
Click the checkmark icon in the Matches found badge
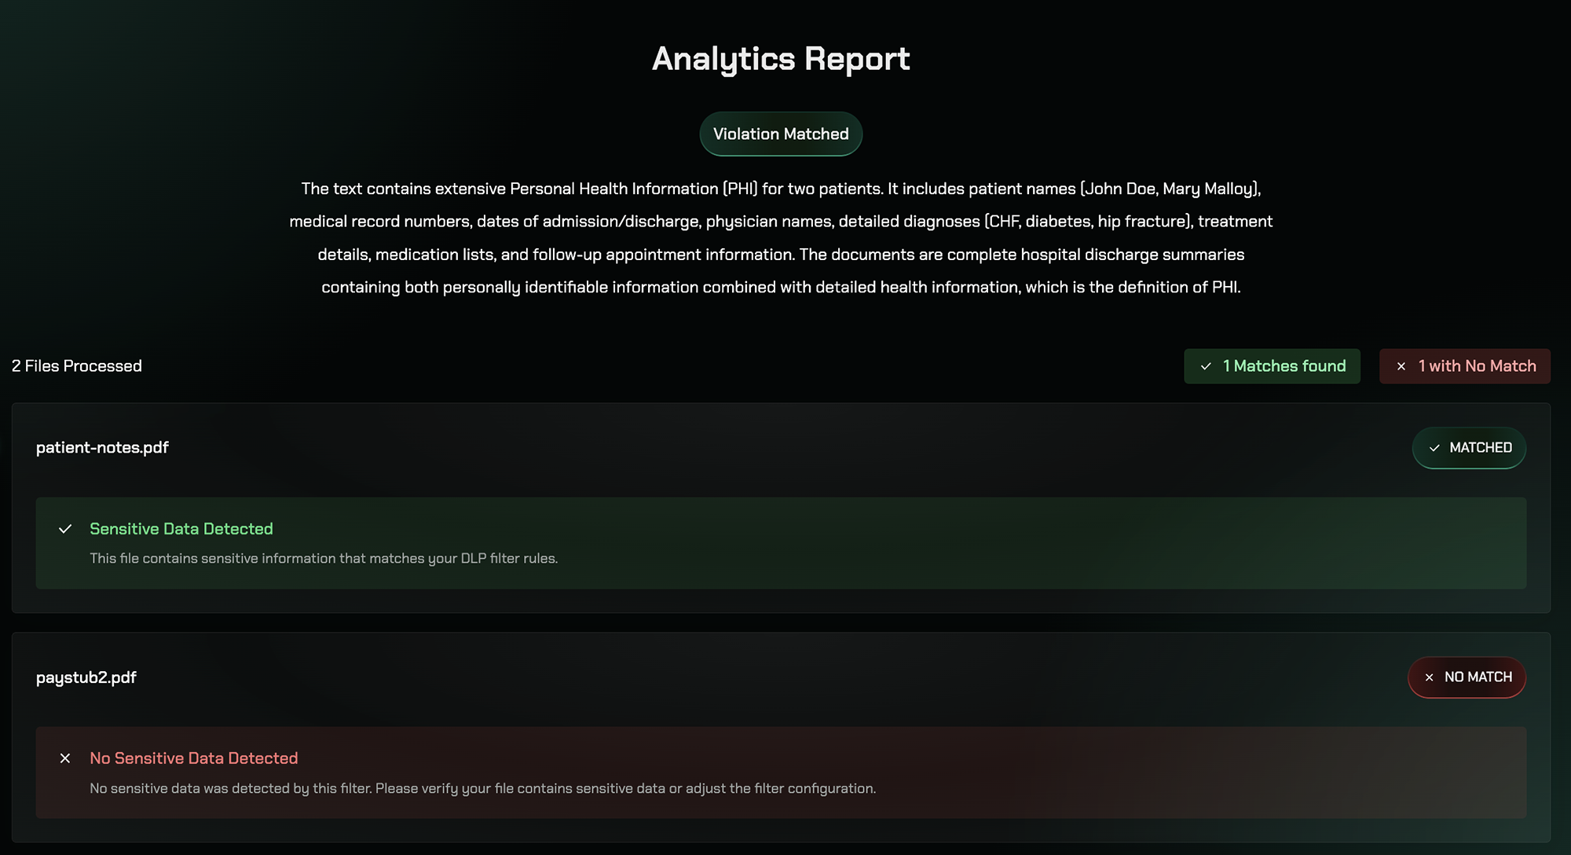point(1205,366)
